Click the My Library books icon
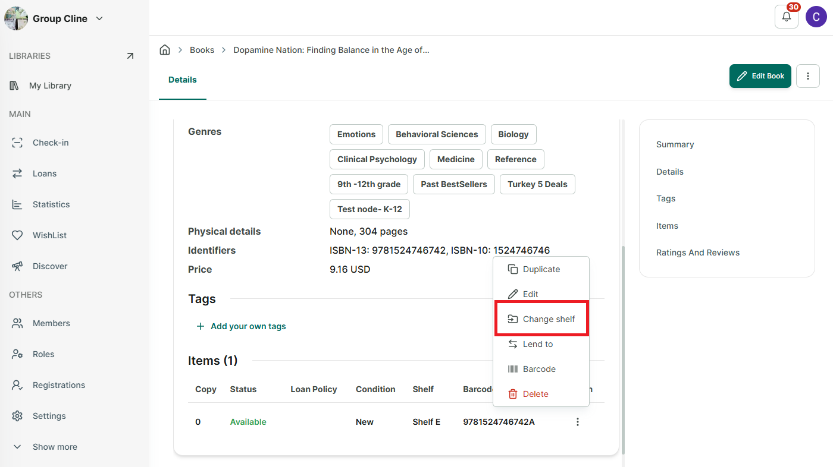The image size is (833, 467). pyautogui.click(x=15, y=86)
